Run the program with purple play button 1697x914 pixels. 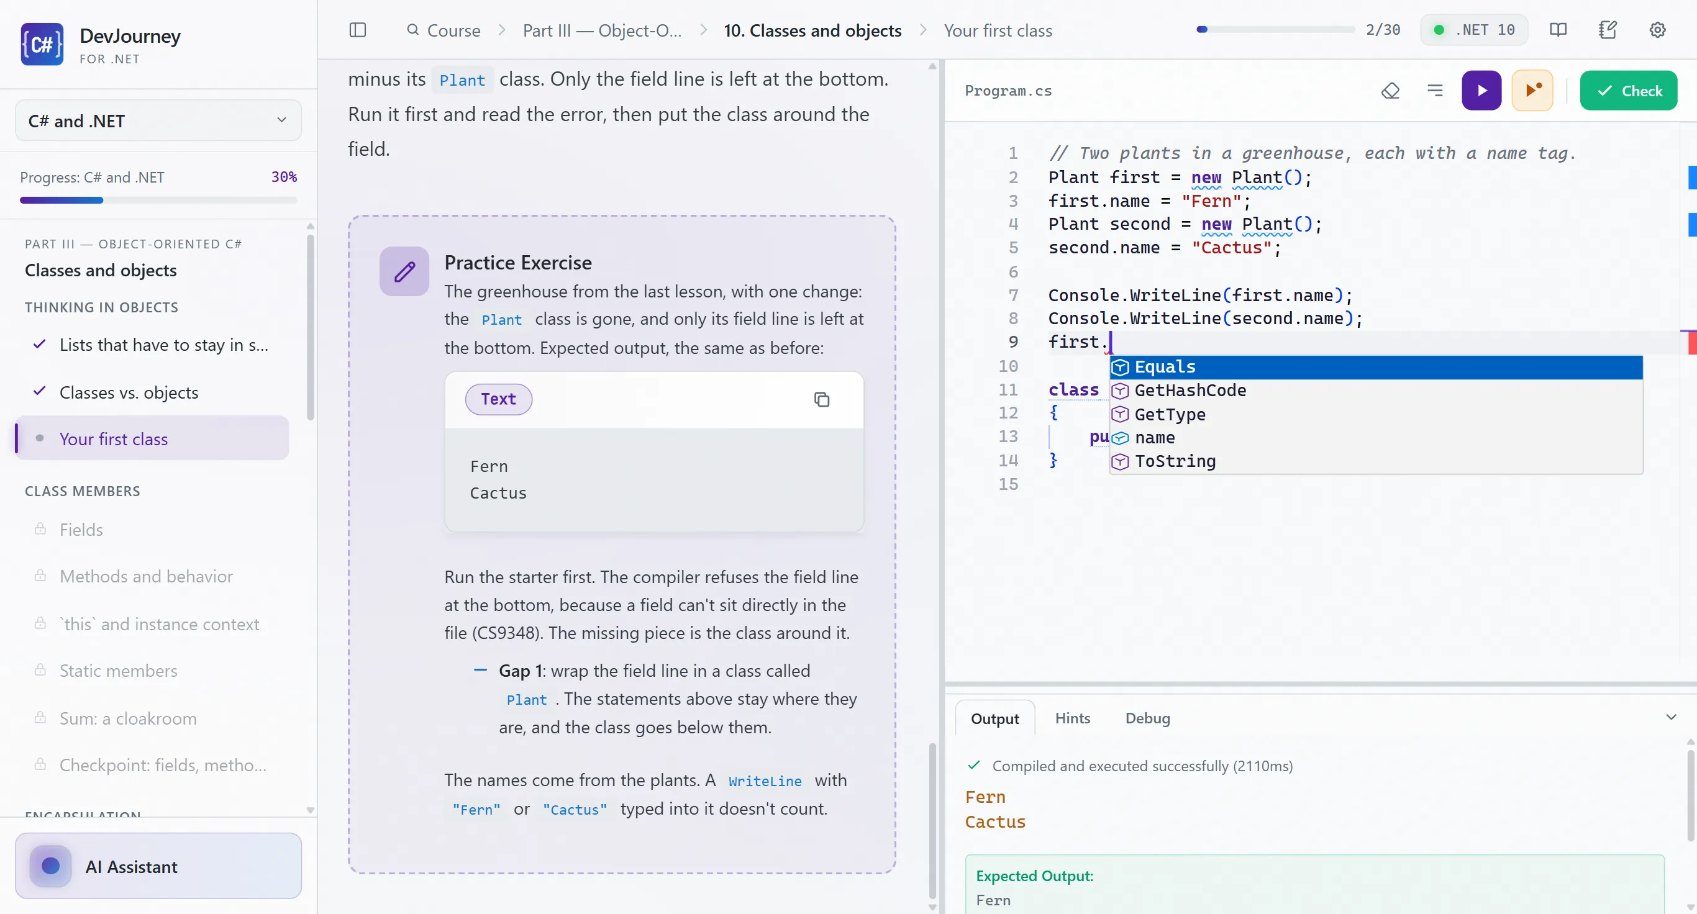1481,91
